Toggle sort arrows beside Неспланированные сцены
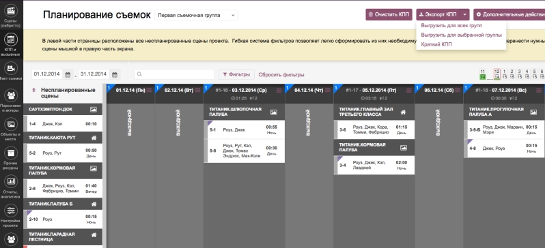This screenshot has height=248, width=545. [33, 90]
